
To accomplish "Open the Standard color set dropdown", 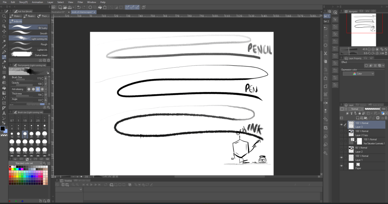I will [28, 164].
